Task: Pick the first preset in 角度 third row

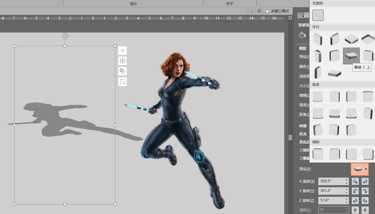Action: [318, 130]
